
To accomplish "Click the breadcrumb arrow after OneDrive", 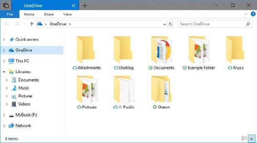I will point(70,24).
